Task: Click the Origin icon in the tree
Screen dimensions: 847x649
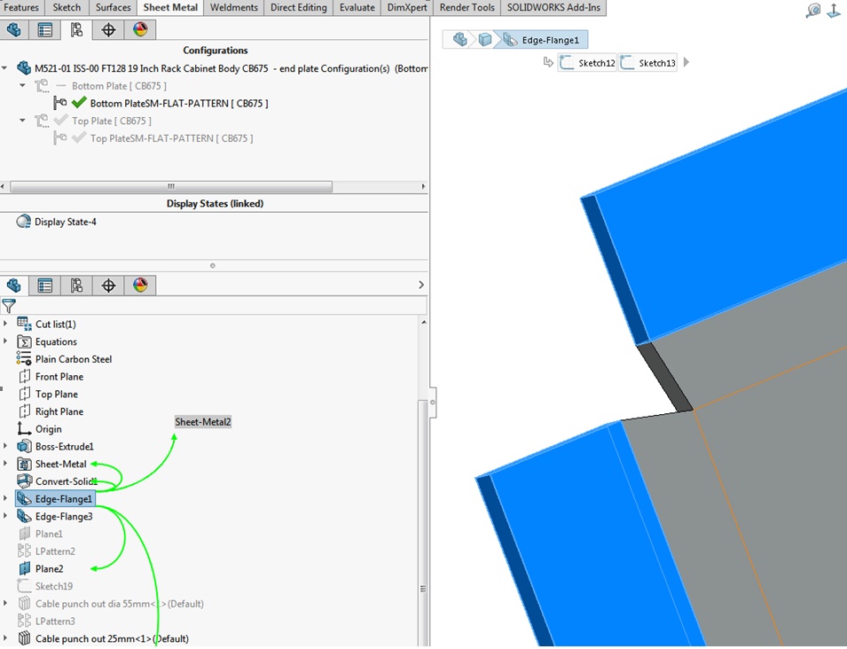Action: pos(24,429)
